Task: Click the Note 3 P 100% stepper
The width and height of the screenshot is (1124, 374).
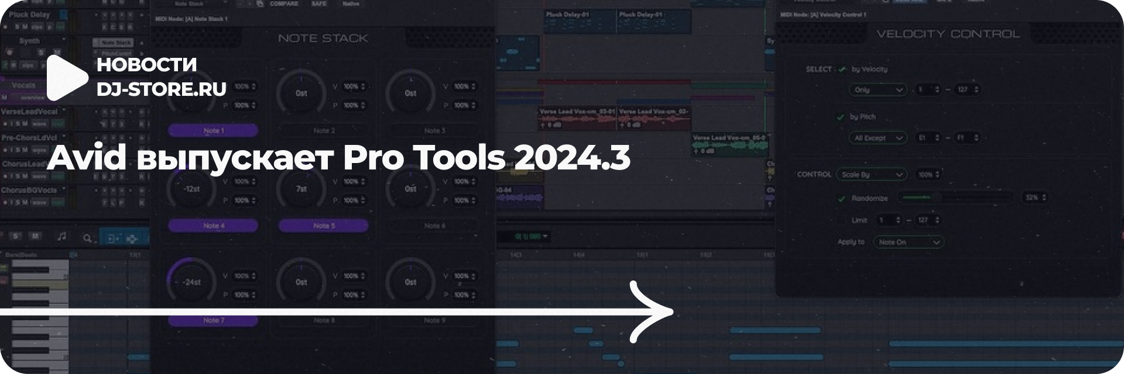Action: point(465,106)
